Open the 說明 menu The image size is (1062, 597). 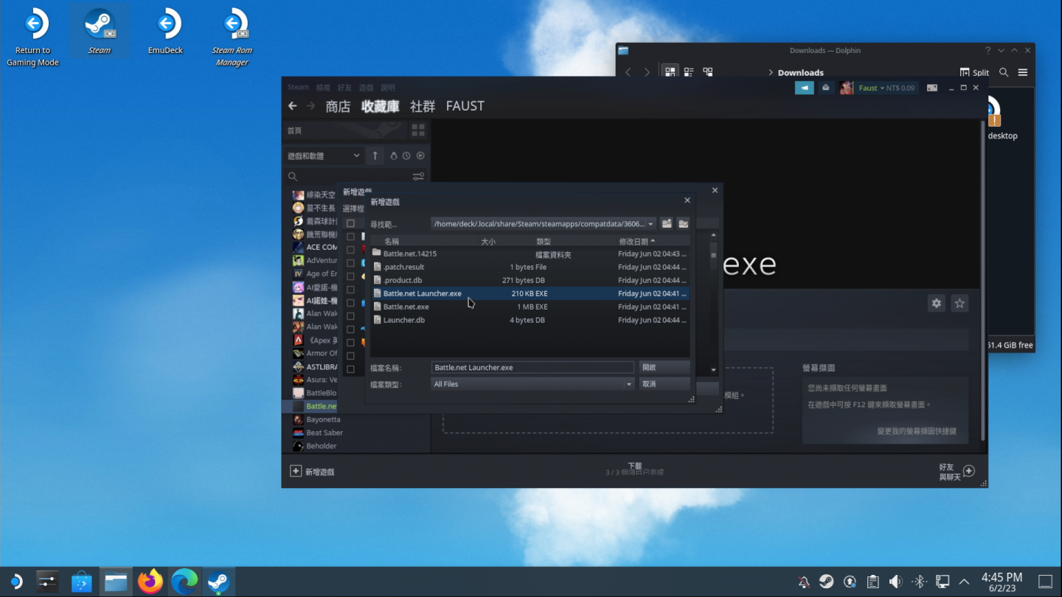pos(388,87)
